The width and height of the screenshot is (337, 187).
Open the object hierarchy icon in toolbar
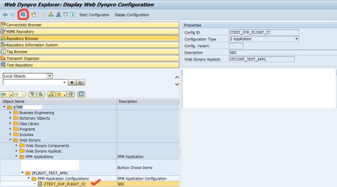pyautogui.click(x=51, y=14)
